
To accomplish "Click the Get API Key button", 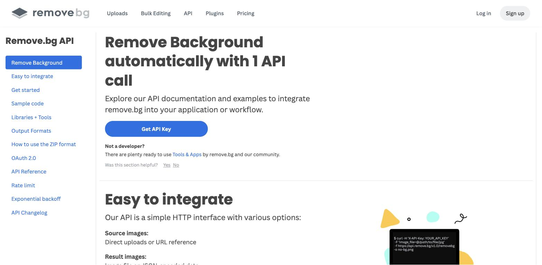I will pyautogui.click(x=156, y=129).
